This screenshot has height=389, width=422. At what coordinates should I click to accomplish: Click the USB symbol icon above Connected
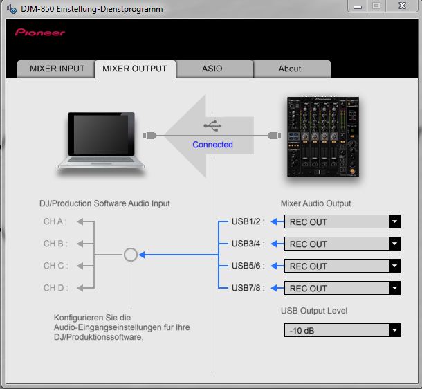[212, 125]
